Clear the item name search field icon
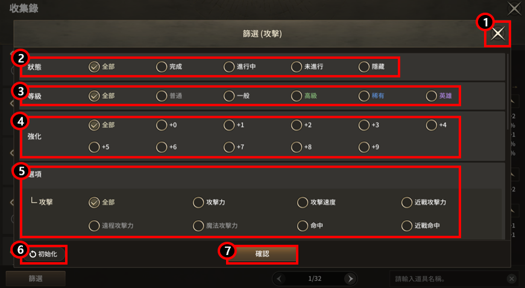This screenshot has height=288, width=525. point(511,278)
